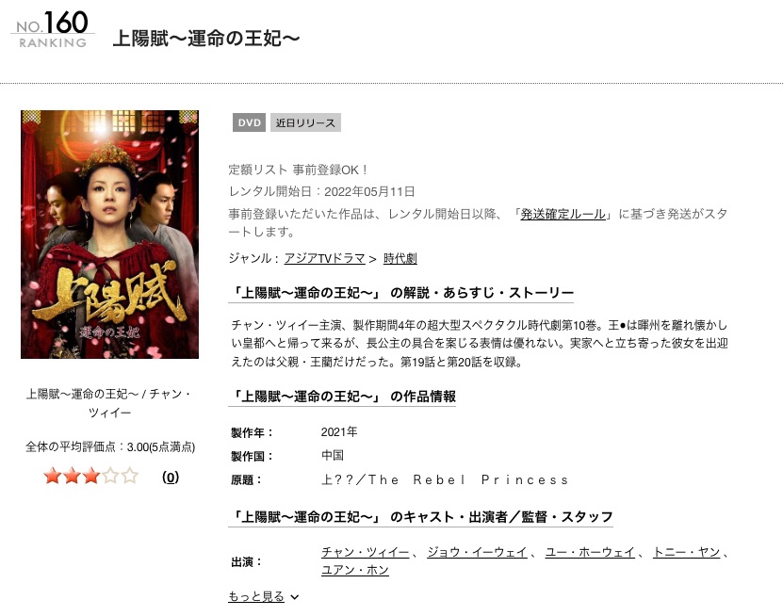783x616 pixels.
Task: Open the 発送確定ルール link
Action: click(x=563, y=214)
